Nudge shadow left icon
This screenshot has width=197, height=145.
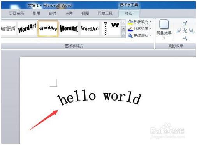point(178,31)
